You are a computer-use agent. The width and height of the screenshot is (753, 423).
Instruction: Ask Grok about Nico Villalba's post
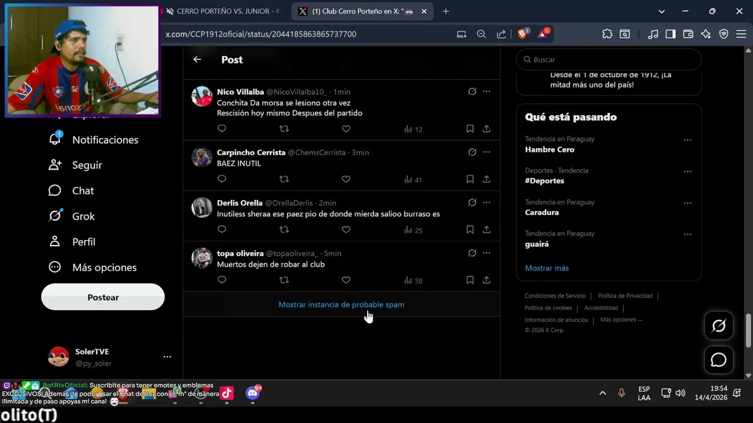coord(472,92)
